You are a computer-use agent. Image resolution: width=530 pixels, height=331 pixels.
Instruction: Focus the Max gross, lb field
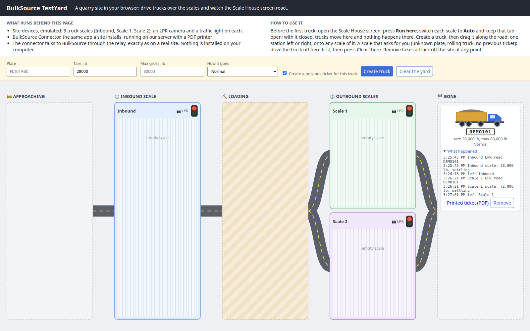click(172, 71)
